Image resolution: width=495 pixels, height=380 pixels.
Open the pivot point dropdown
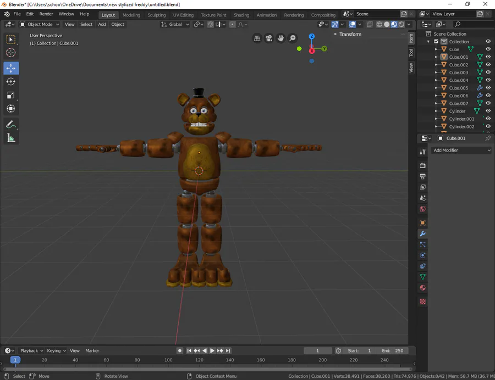point(199,24)
